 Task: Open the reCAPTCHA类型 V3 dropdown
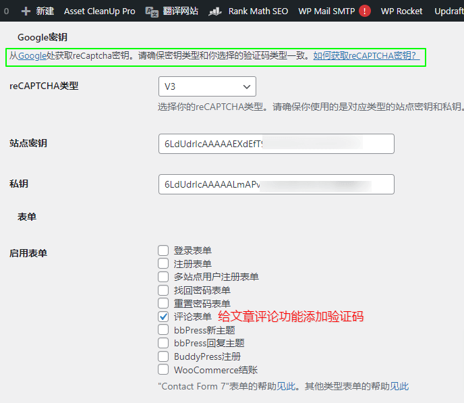(x=207, y=86)
